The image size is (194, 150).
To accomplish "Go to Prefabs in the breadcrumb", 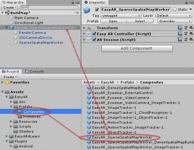I will coord(127,82).
